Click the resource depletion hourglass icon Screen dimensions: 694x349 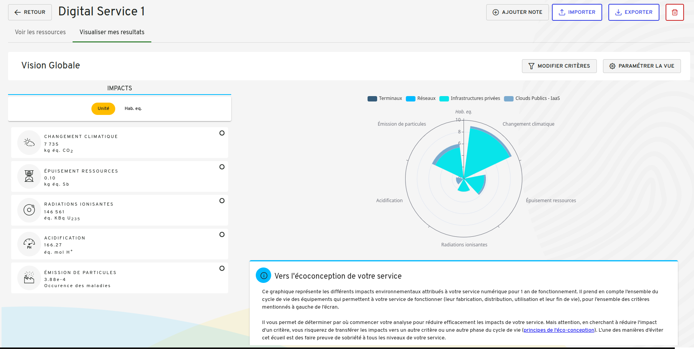[x=29, y=176]
